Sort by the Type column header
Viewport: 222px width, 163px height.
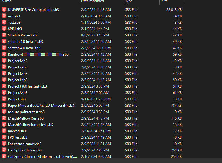pyautogui.click(x=129, y=1)
